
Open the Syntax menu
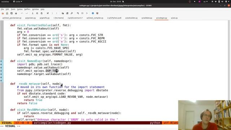[x=20, y=9]
